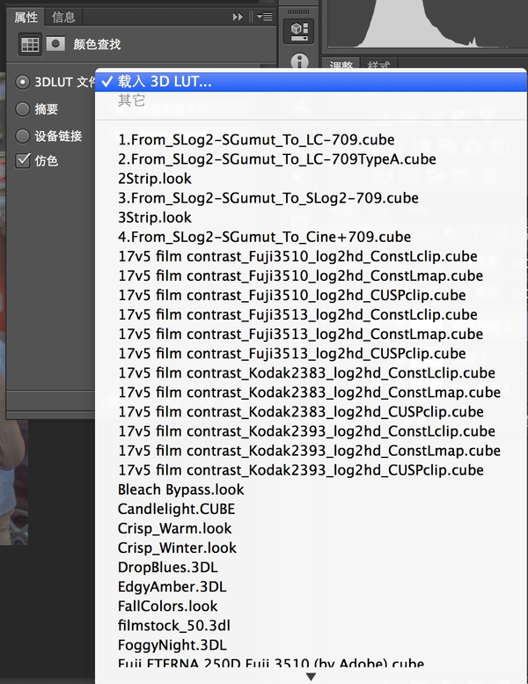Choose 载入 3D LUT... menu item

(x=311, y=82)
